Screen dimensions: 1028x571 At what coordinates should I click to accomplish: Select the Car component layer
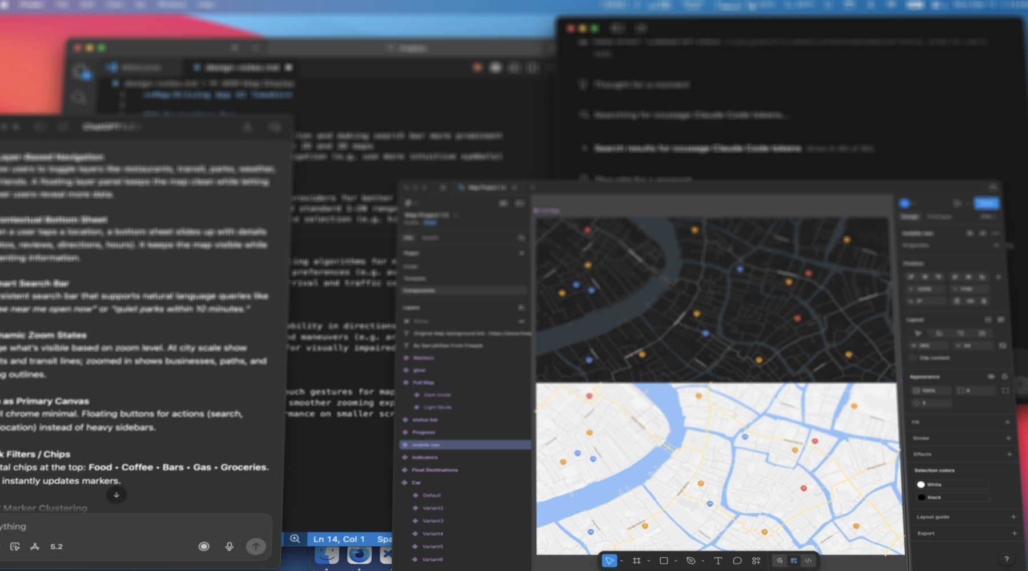pos(465,482)
